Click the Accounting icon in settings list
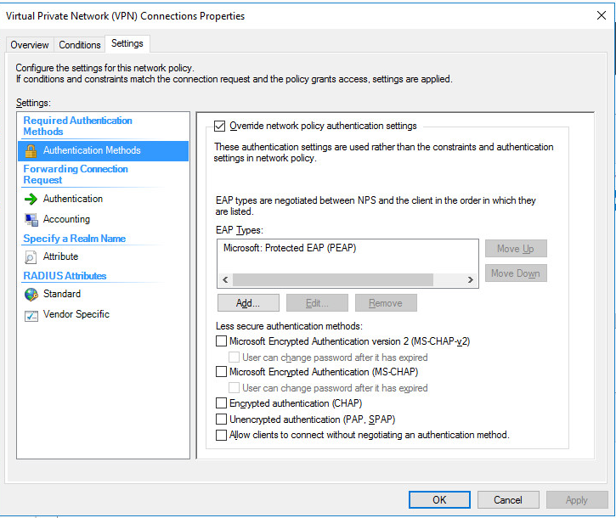Screen dimensions: 616x518 31,219
